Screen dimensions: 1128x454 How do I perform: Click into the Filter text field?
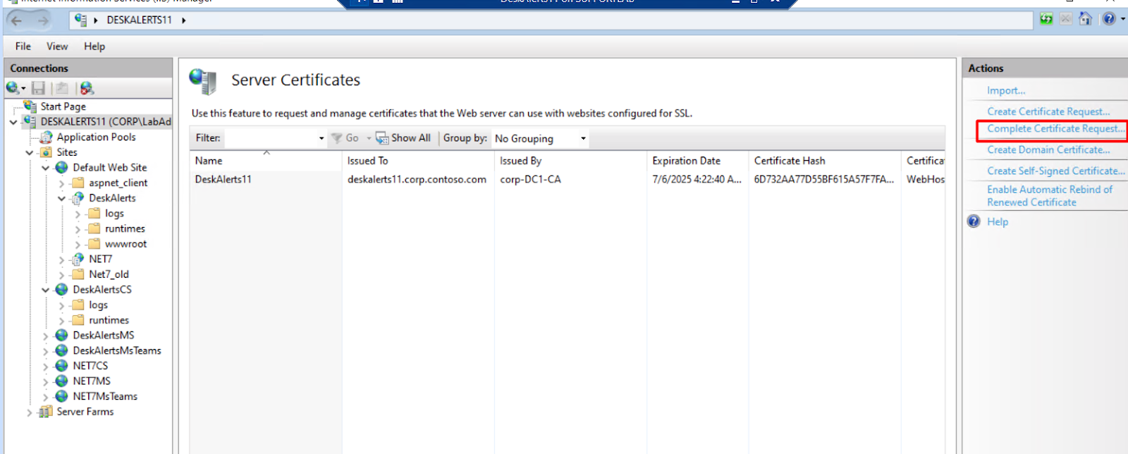[x=271, y=138]
